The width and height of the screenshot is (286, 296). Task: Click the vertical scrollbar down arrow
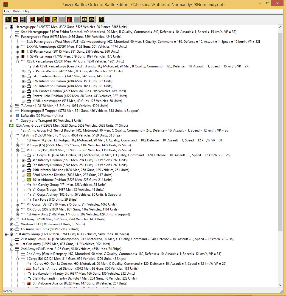[x=280, y=285]
